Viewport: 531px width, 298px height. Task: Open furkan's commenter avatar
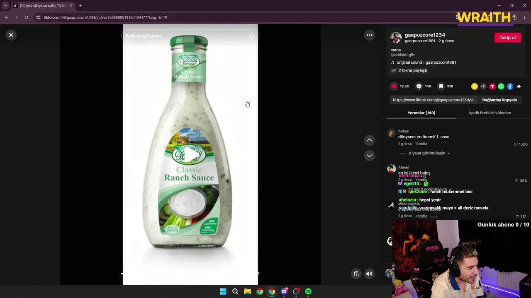click(391, 133)
